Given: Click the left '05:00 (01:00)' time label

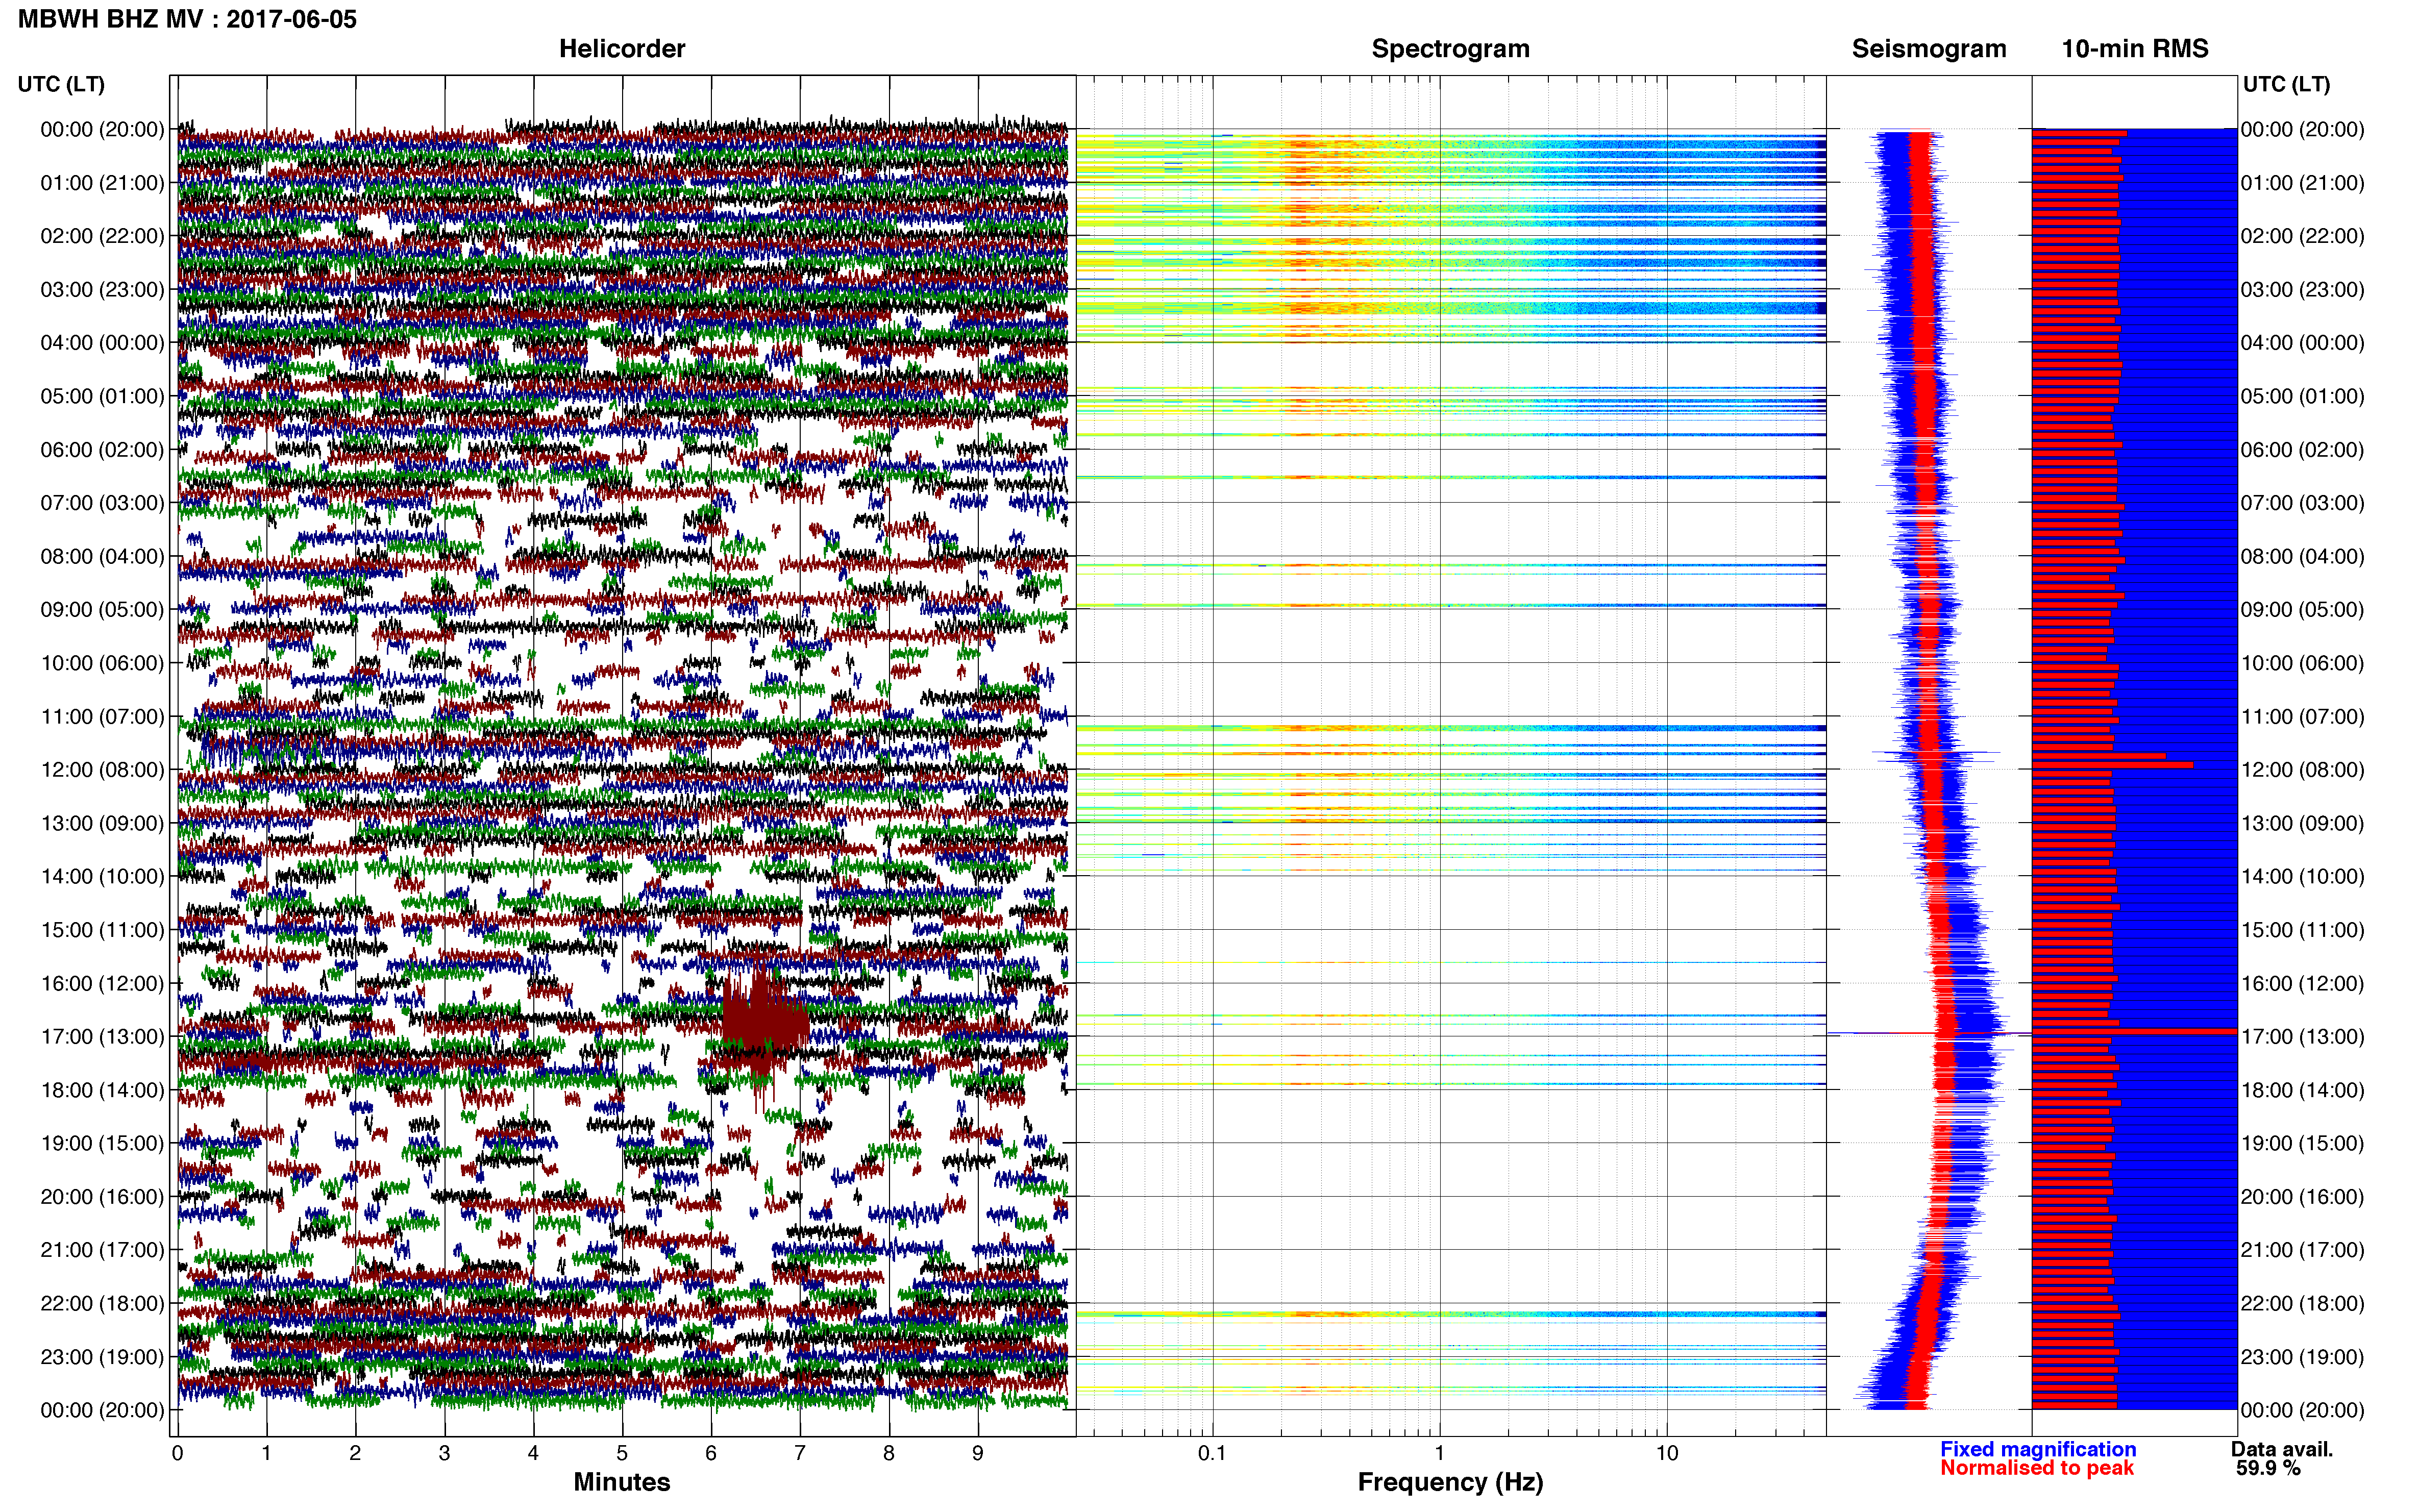Looking at the screenshot, I should point(102,396).
